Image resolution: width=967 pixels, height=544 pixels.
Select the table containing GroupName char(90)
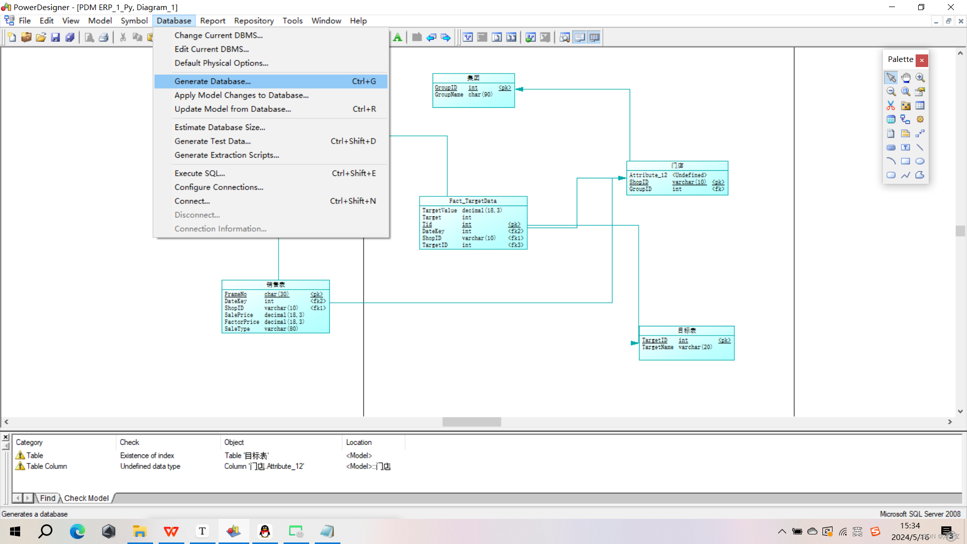tap(473, 91)
